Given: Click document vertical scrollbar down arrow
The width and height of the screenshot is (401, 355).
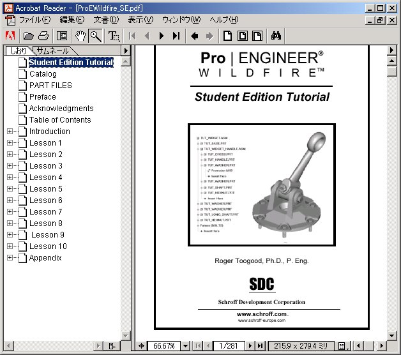Looking at the screenshot, I should (392, 335).
